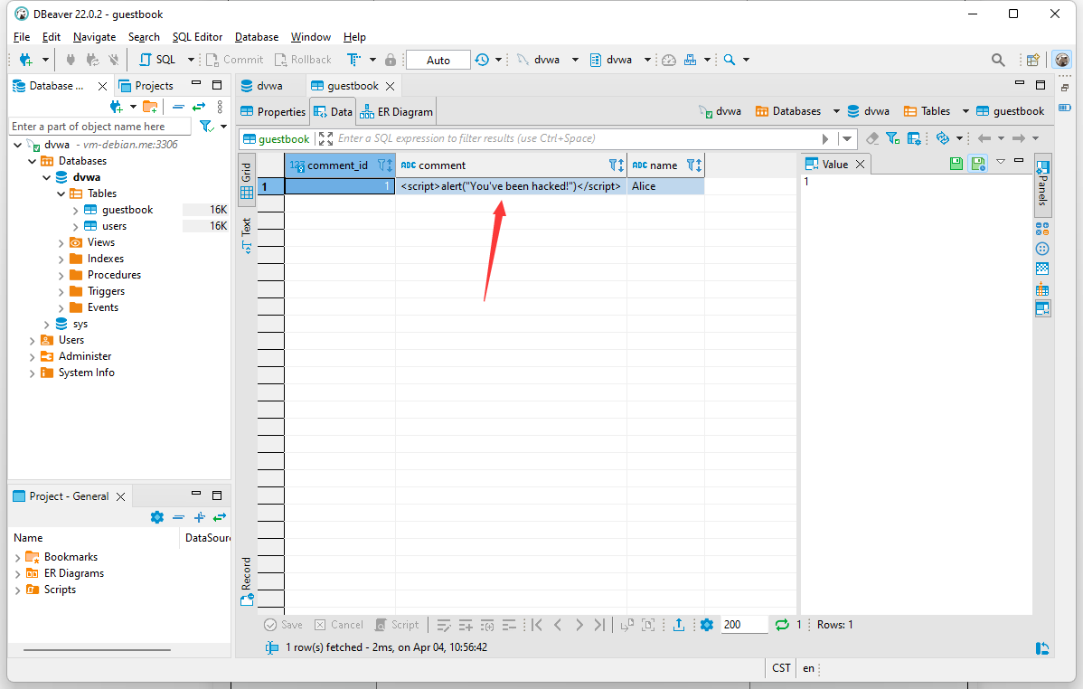The width and height of the screenshot is (1083, 689).
Task: Click the dashboard gauge icon in toolbar
Action: pyautogui.click(x=669, y=60)
